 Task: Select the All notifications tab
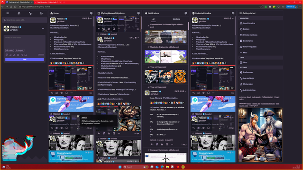[154, 19]
